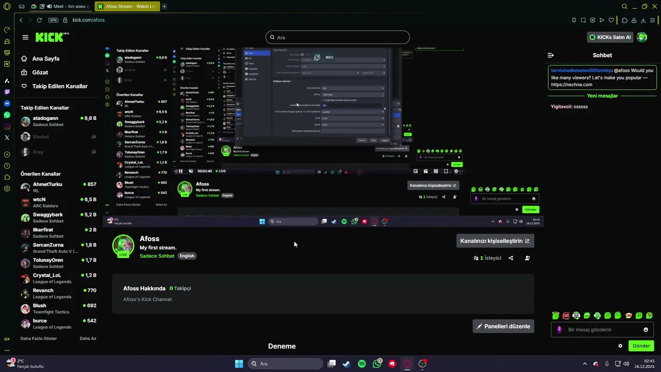Screen dimensions: 661x372
Task: Open the burce channel
Action: (x=58, y=323)
